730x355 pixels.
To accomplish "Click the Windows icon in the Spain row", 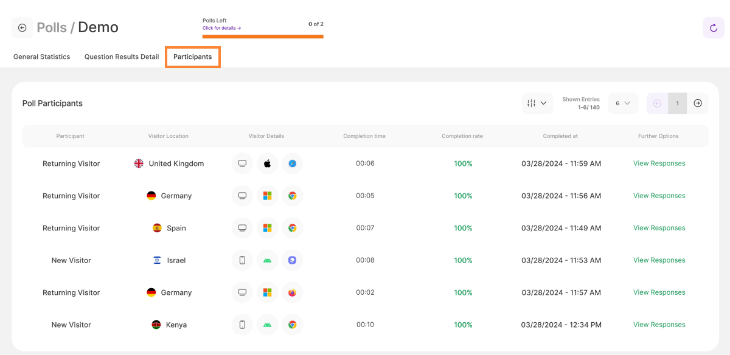I will click(x=267, y=228).
